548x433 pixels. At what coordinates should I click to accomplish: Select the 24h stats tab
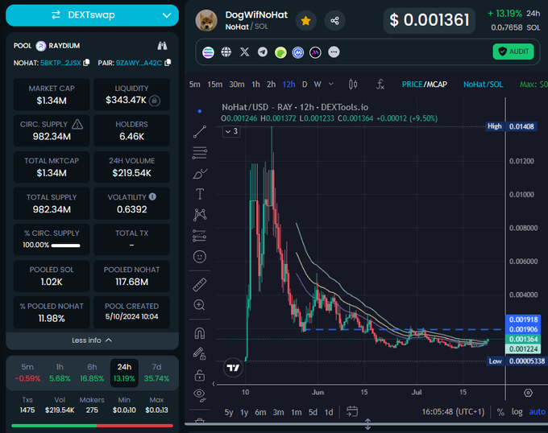point(124,373)
